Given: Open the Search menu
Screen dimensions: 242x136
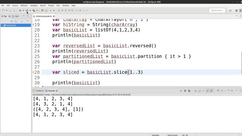Looking at the screenshot, I should 43,6.
